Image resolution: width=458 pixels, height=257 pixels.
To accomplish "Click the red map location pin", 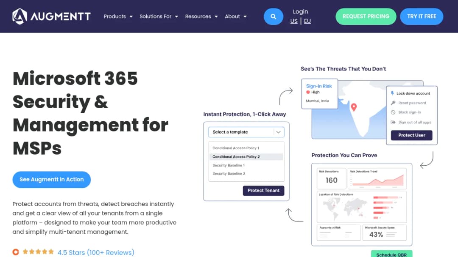I will [354, 107].
